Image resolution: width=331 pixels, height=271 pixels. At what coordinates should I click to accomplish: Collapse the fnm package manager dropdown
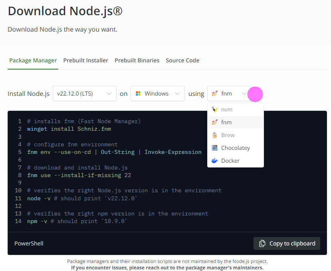tap(230, 94)
